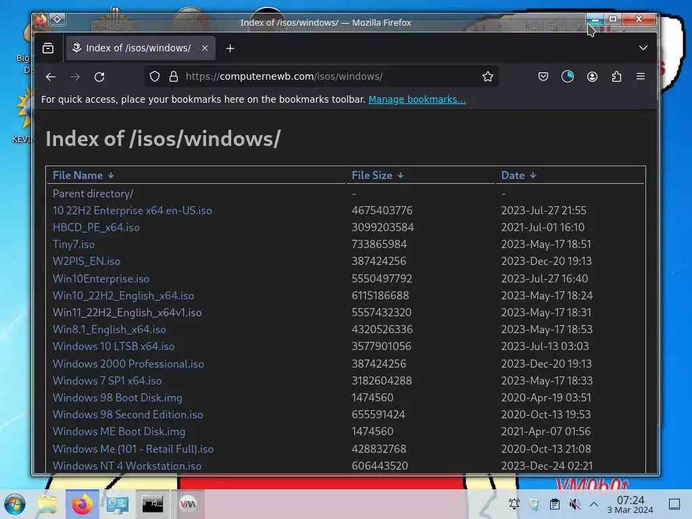This screenshot has height=519, width=692.
Task: Download Windows 7 SP1 x64.iso
Action: point(107,381)
